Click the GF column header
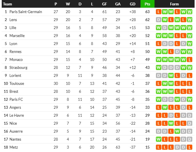The height and width of the screenshot is (152, 196). pyautogui.click(x=105, y=4)
